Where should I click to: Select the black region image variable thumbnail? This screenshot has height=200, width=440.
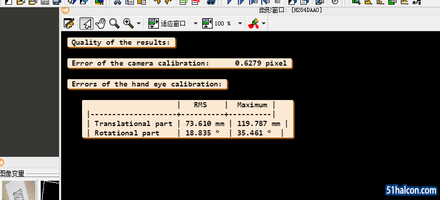coord(50,190)
